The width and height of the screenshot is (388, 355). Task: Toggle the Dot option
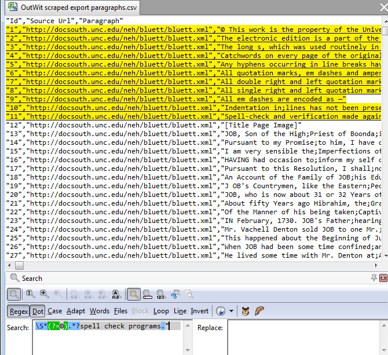(38, 311)
